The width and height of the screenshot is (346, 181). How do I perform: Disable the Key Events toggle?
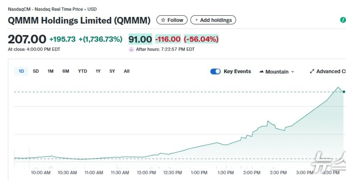215,72
